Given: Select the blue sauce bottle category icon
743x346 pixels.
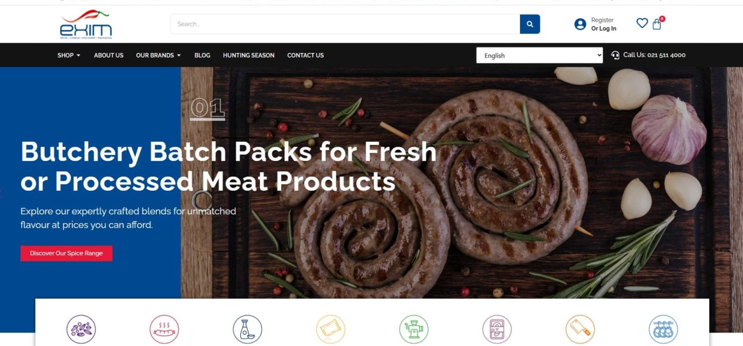Looking at the screenshot, I should click(x=248, y=329).
